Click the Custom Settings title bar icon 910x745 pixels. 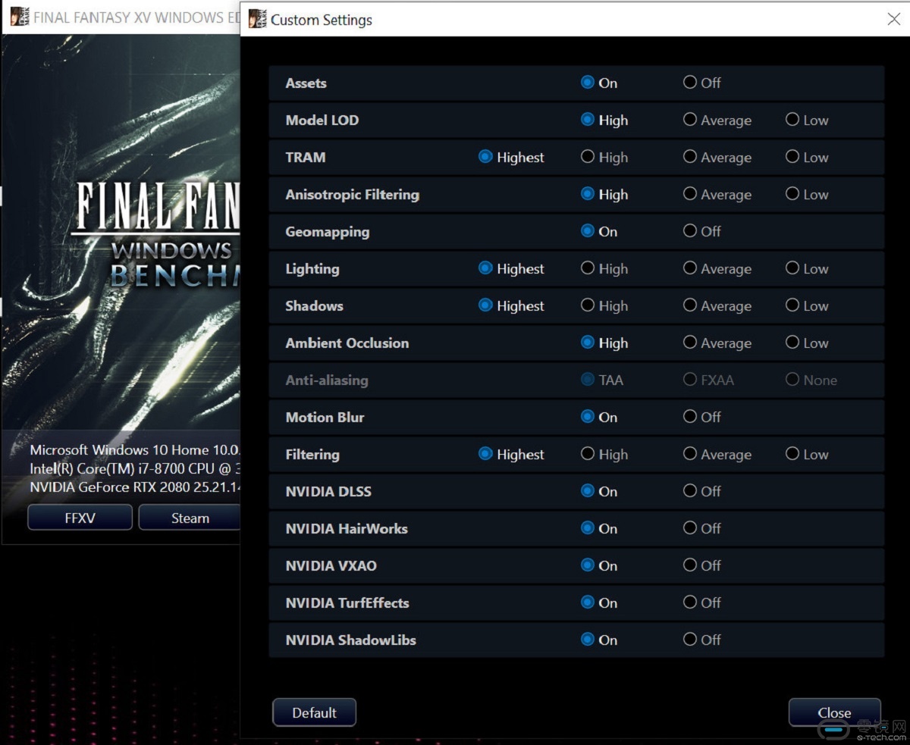[257, 19]
